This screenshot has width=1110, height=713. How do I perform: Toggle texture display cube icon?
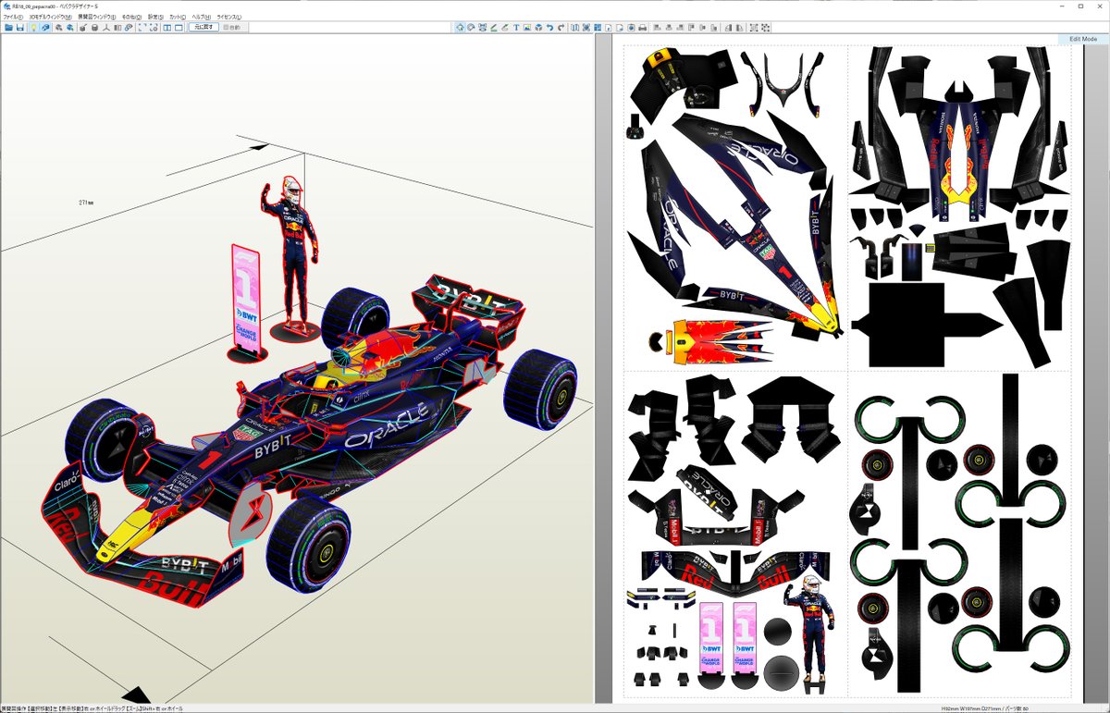pos(45,28)
